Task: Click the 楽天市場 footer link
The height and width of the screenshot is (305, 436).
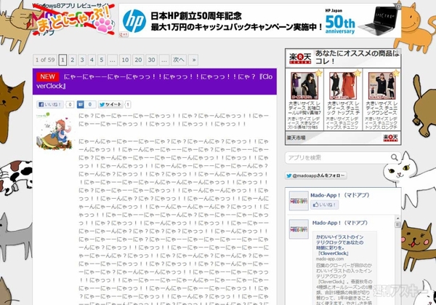Action: click(296, 138)
